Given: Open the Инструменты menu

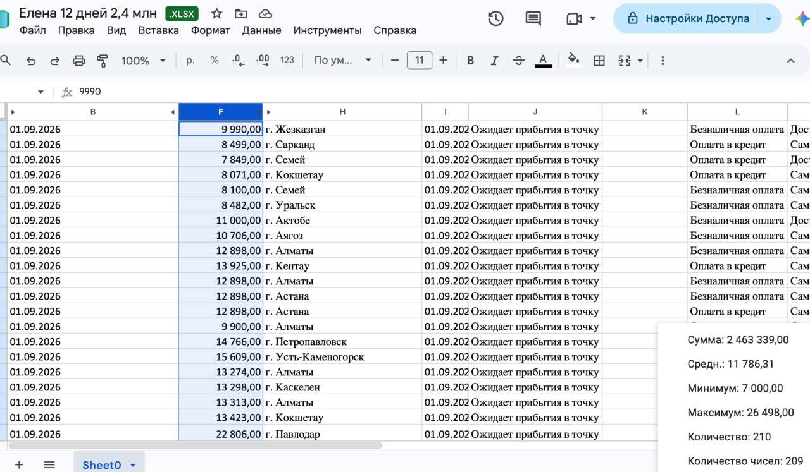Looking at the screenshot, I should [x=327, y=30].
